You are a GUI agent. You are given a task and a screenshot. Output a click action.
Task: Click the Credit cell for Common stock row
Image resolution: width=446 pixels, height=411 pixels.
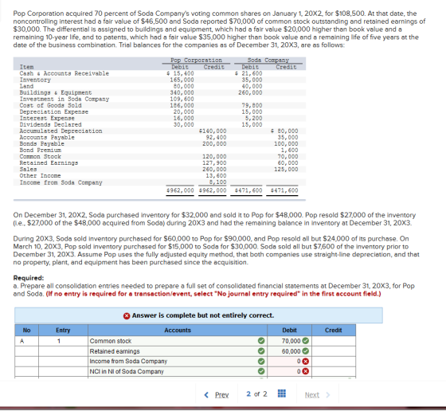point(334,341)
